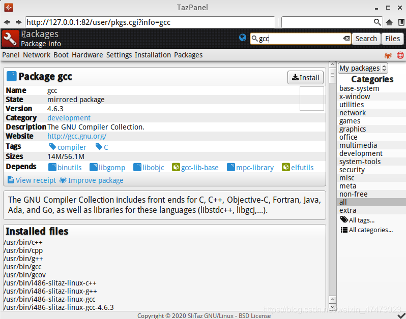
Task: Click the magnifier icon in browser search
Action: (378, 22)
